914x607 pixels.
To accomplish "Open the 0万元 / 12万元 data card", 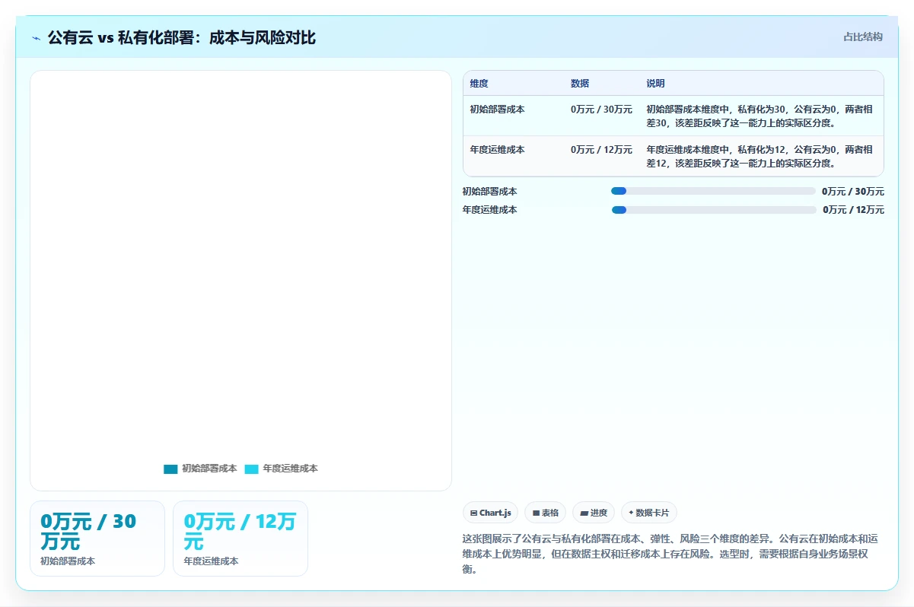I will pos(240,539).
